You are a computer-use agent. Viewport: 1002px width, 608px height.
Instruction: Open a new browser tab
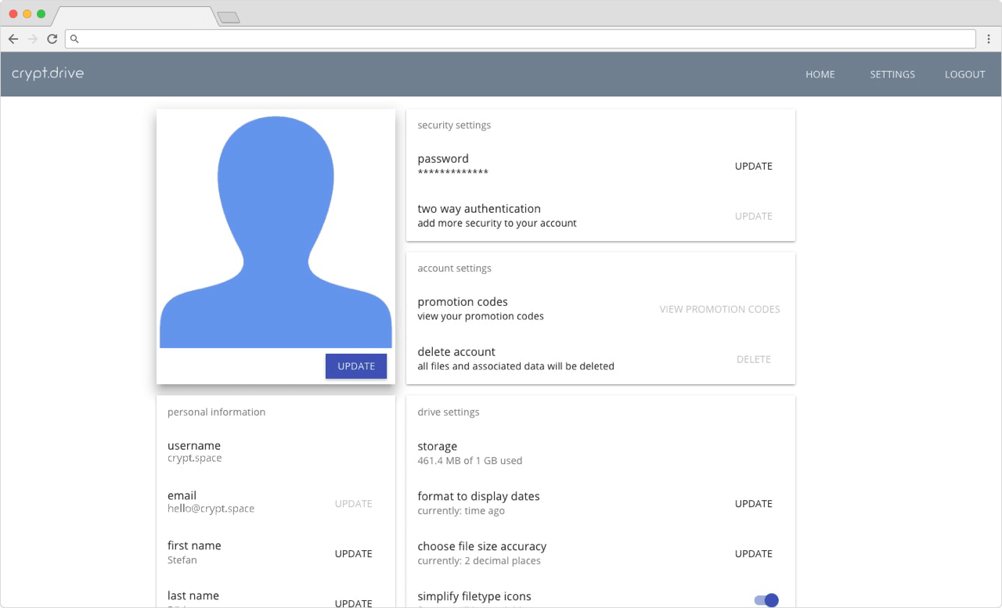pyautogui.click(x=228, y=17)
